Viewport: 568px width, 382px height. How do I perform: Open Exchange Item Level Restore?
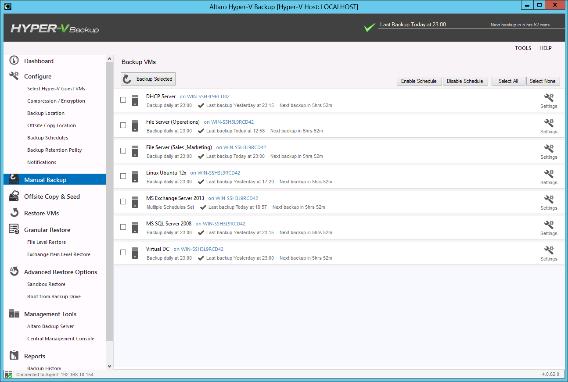(59, 254)
